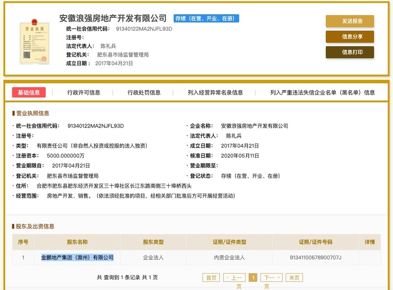The width and height of the screenshot is (393, 290).
Task: Click the 证照/证件类型 column header
Action: (x=229, y=242)
